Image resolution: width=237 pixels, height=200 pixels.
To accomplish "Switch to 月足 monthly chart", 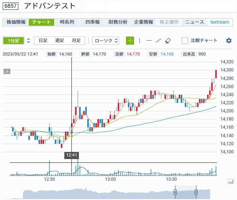I will point(76,41).
